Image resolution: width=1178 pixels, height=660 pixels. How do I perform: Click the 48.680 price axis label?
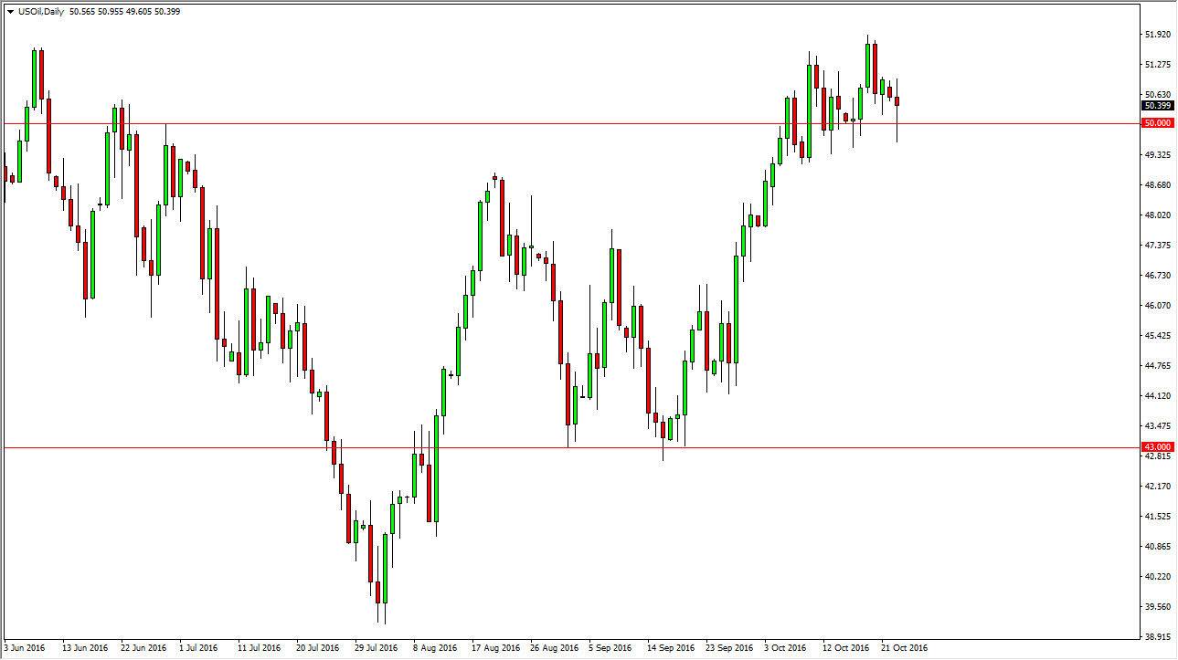[1156, 185]
